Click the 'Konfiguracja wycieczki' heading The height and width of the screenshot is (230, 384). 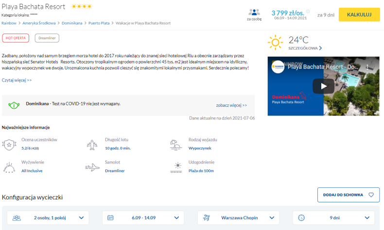(x=32, y=197)
